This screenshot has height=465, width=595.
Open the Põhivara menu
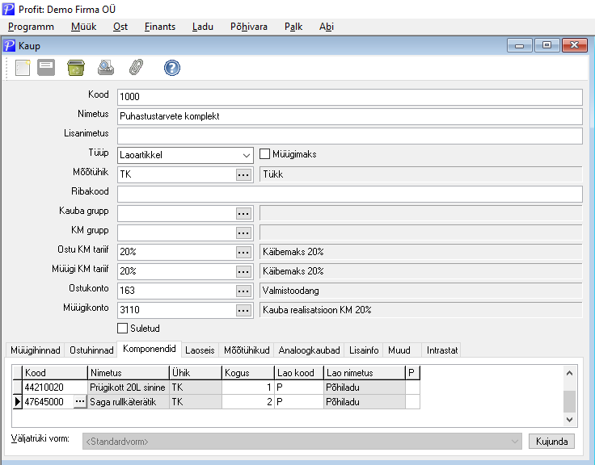[x=249, y=27]
